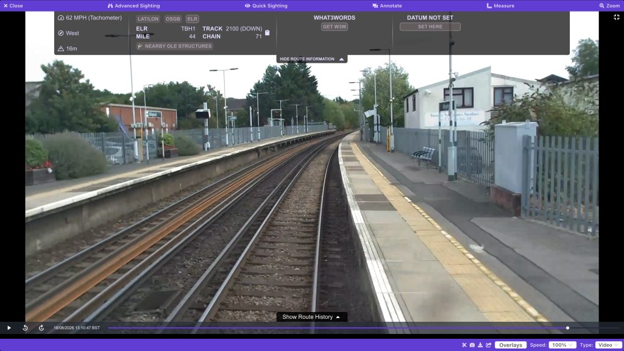Open Advanced Sighting mode

(133, 5)
